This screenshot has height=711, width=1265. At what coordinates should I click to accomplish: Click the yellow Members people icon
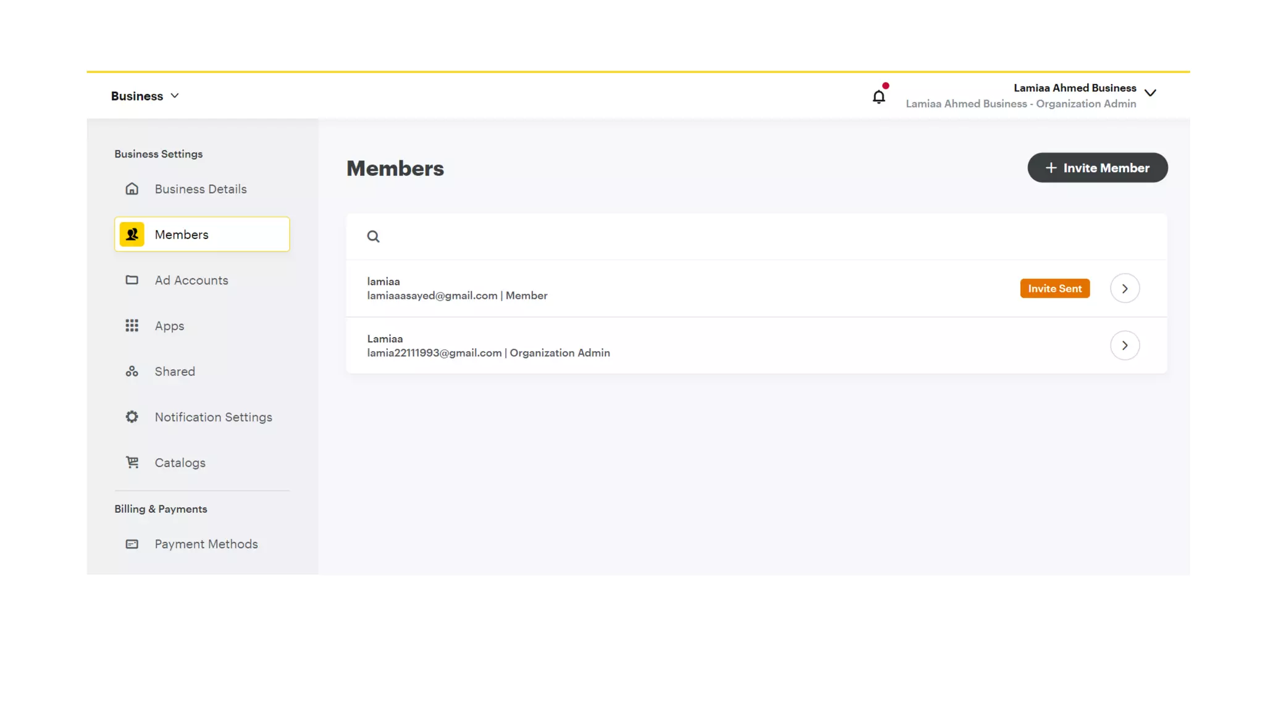132,235
